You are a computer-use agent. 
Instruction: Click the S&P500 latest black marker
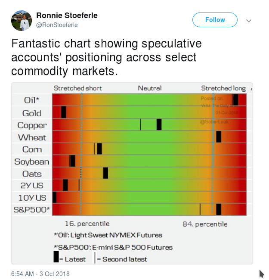(x=219, y=209)
